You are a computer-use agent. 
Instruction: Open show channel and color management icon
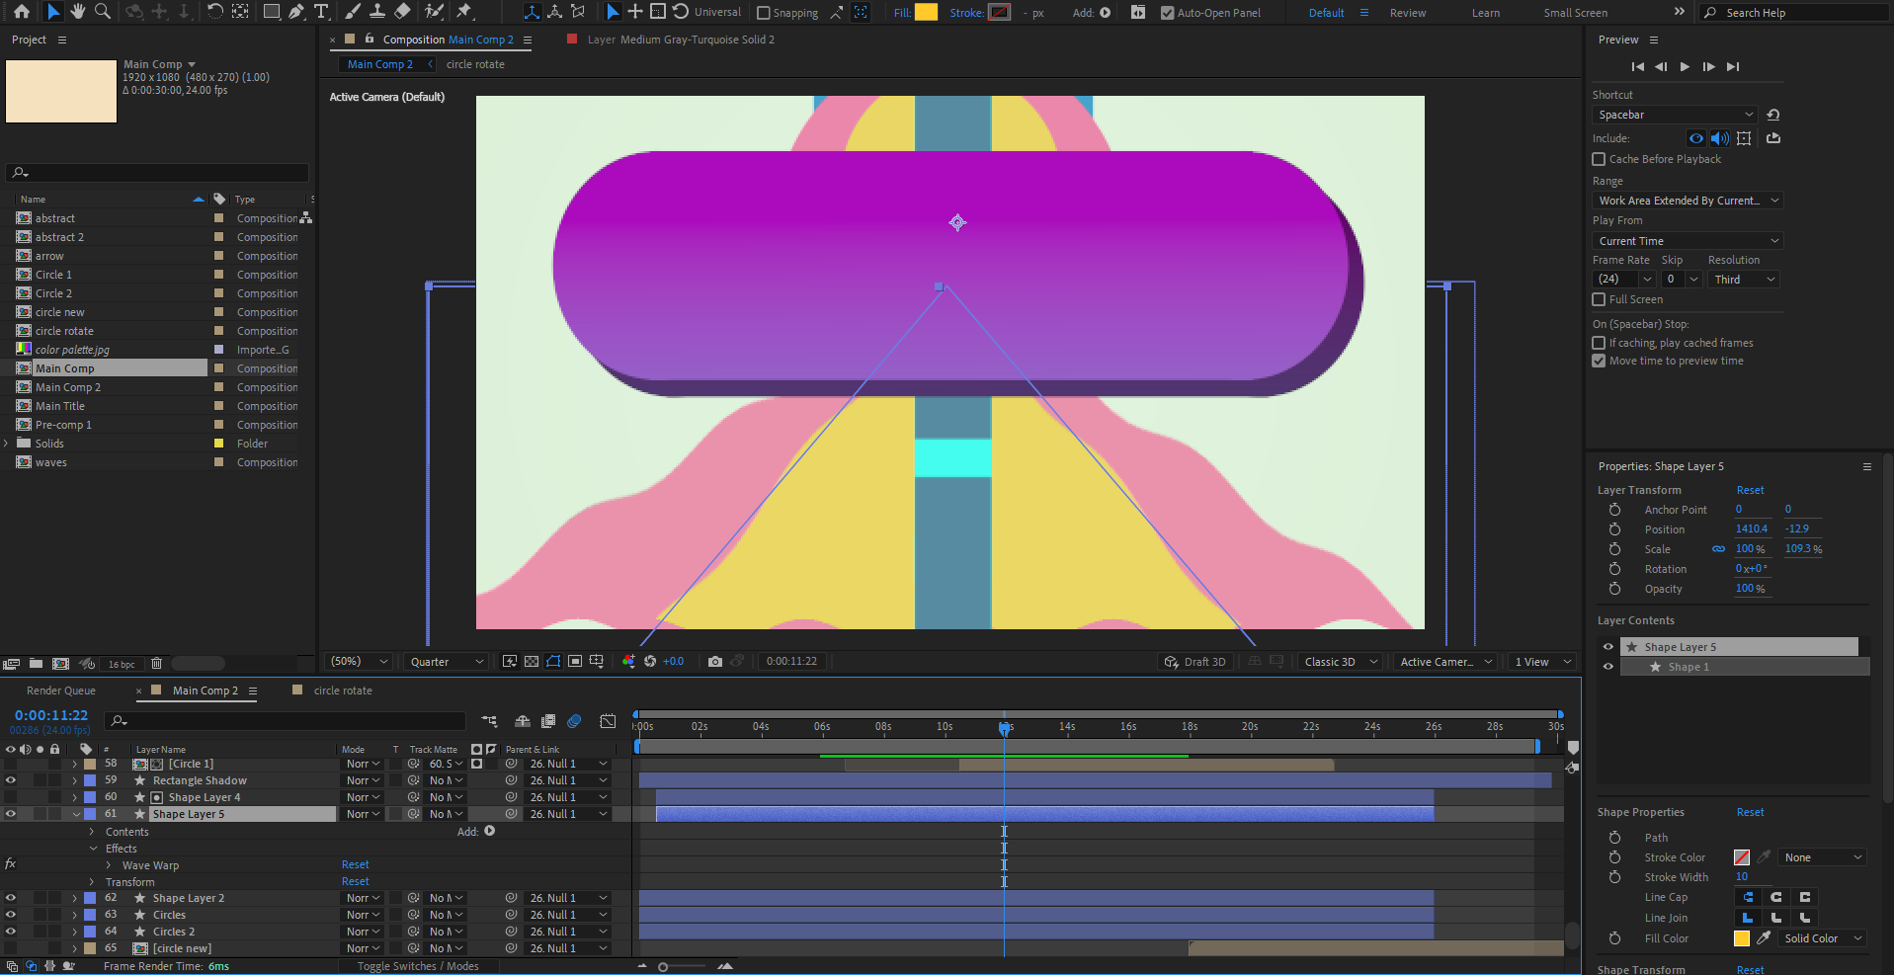(628, 662)
